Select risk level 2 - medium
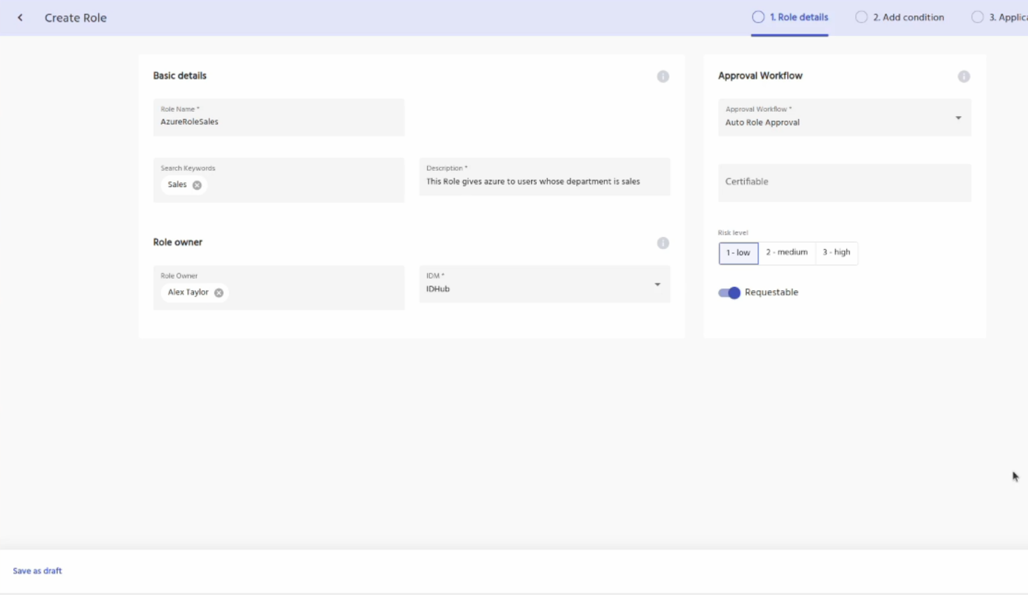 click(x=786, y=252)
